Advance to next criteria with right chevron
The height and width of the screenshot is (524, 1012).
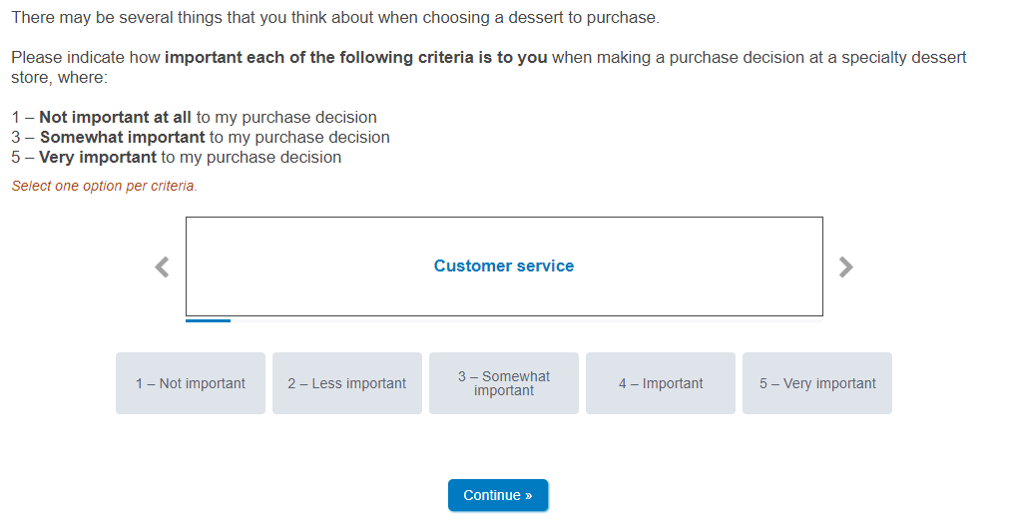846,266
